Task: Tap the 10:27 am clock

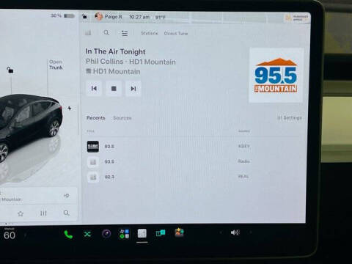Action: [x=139, y=17]
